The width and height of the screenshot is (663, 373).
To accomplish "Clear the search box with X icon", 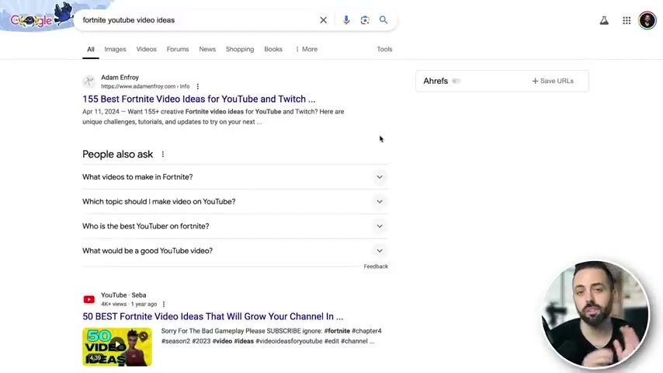I will pyautogui.click(x=323, y=20).
